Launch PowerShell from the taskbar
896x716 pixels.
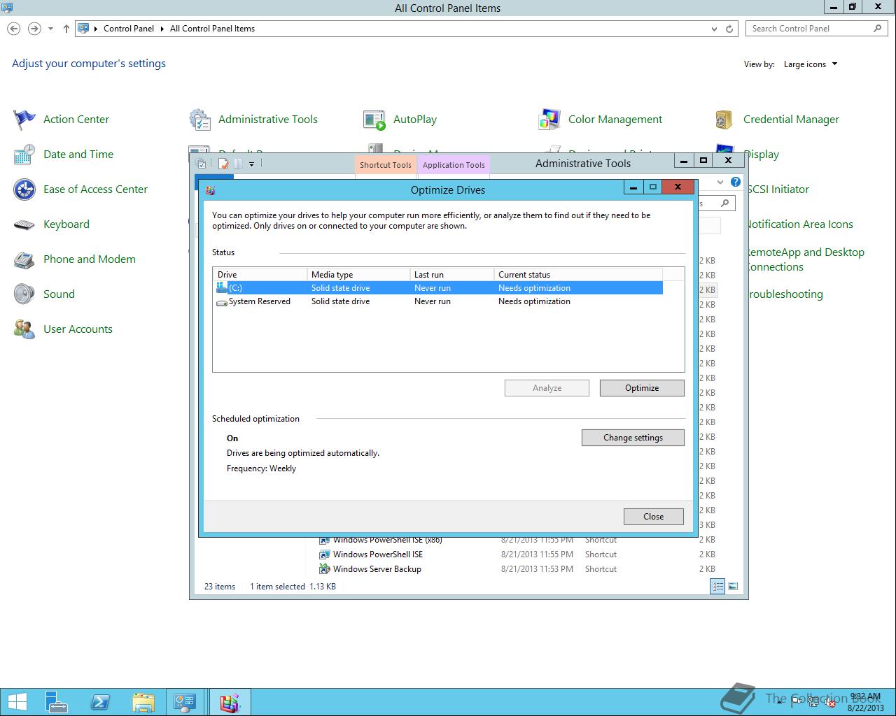100,702
